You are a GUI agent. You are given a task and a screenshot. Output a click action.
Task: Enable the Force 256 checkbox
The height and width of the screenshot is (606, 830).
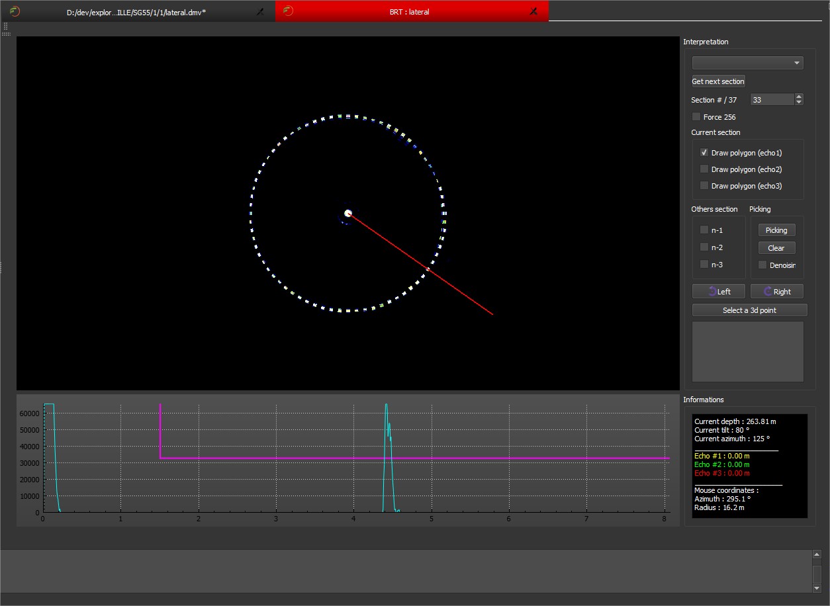696,117
